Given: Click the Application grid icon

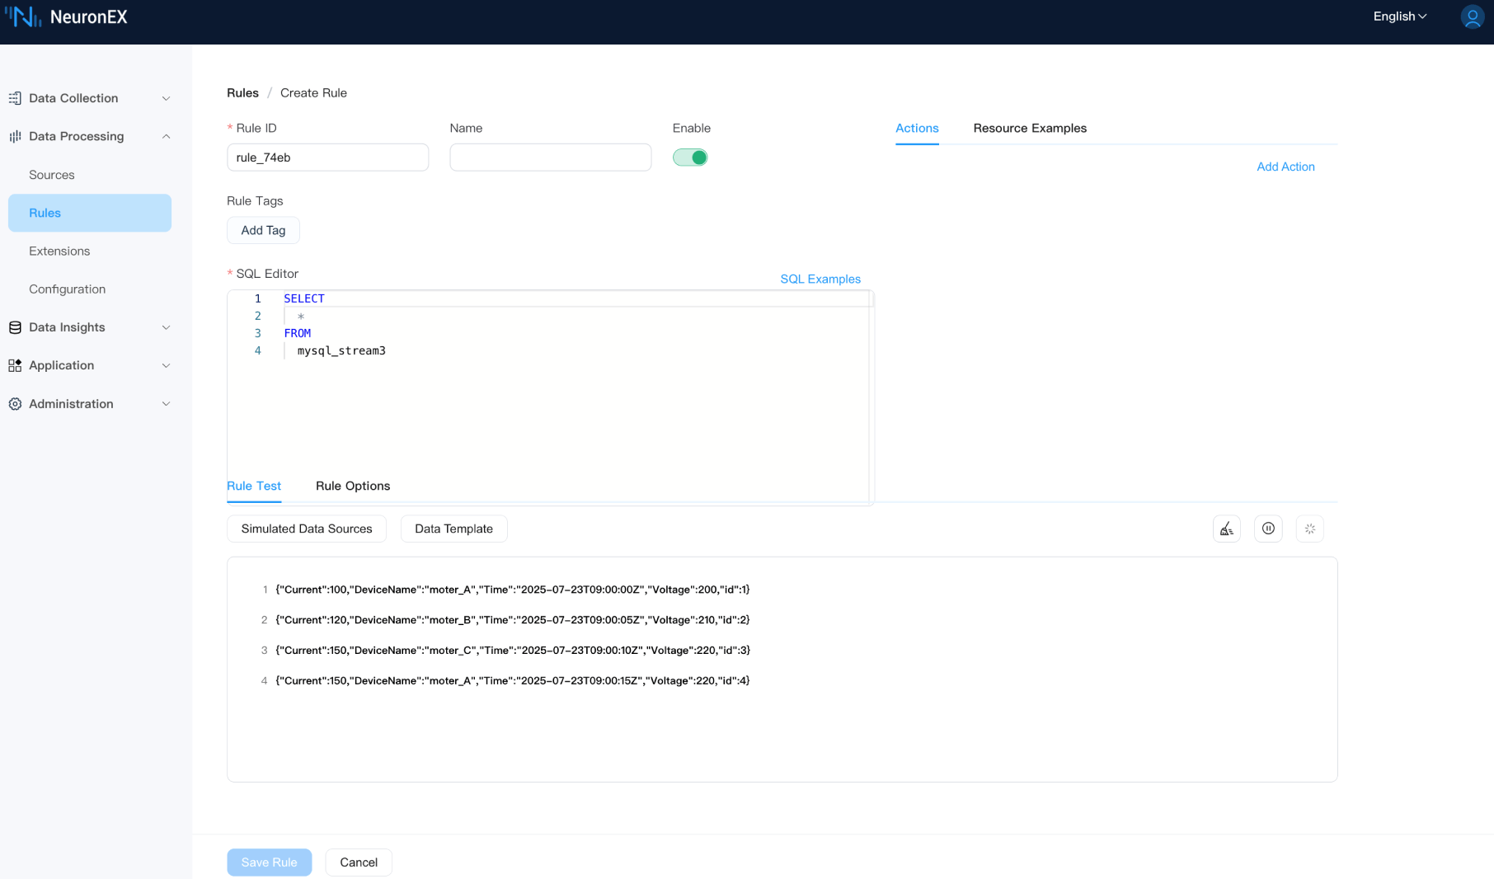Looking at the screenshot, I should click(x=15, y=365).
